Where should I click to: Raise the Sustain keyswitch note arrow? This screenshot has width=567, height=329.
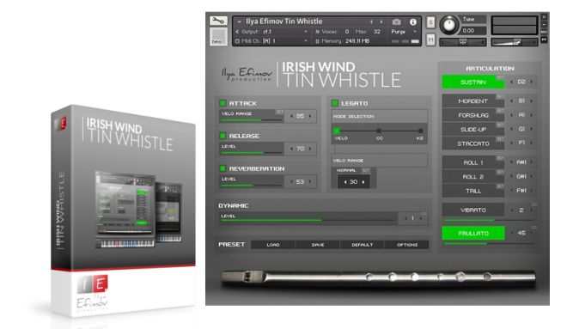531,82
